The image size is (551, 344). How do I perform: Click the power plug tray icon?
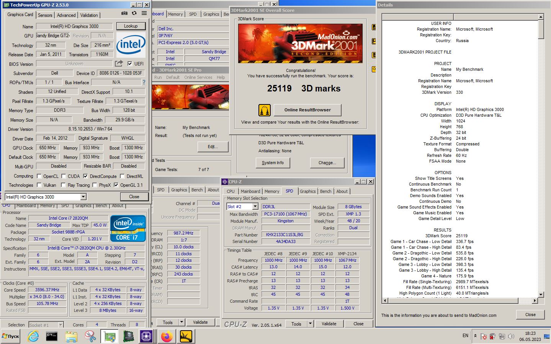pyautogui.click(x=492, y=336)
